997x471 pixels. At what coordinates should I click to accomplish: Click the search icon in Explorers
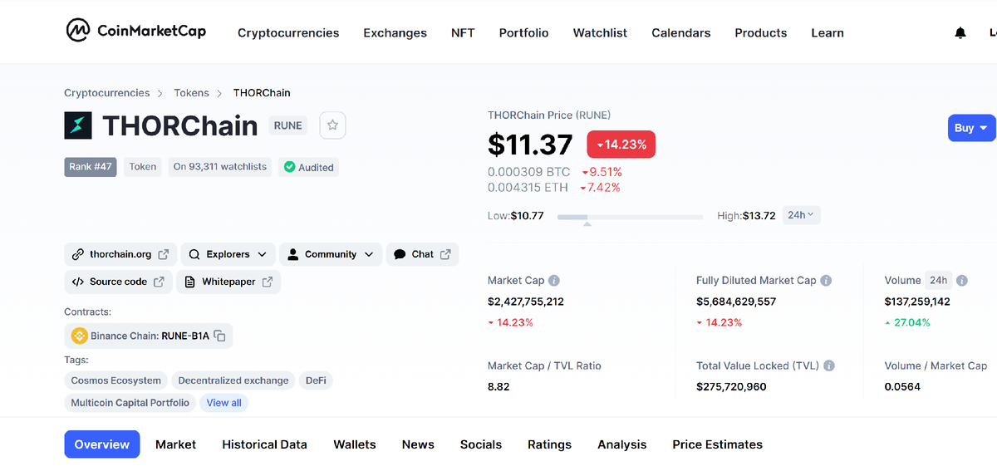[x=194, y=254]
